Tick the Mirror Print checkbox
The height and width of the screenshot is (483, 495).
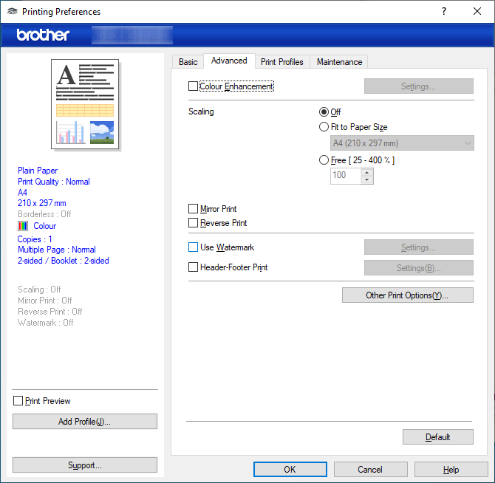194,209
